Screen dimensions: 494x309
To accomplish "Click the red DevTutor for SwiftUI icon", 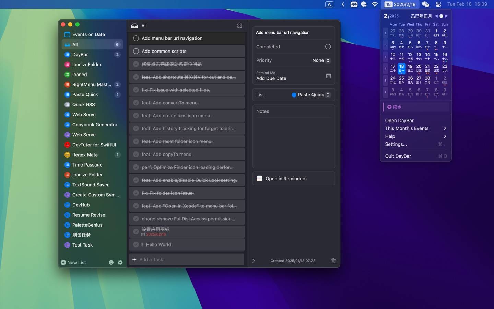I will (x=67, y=145).
